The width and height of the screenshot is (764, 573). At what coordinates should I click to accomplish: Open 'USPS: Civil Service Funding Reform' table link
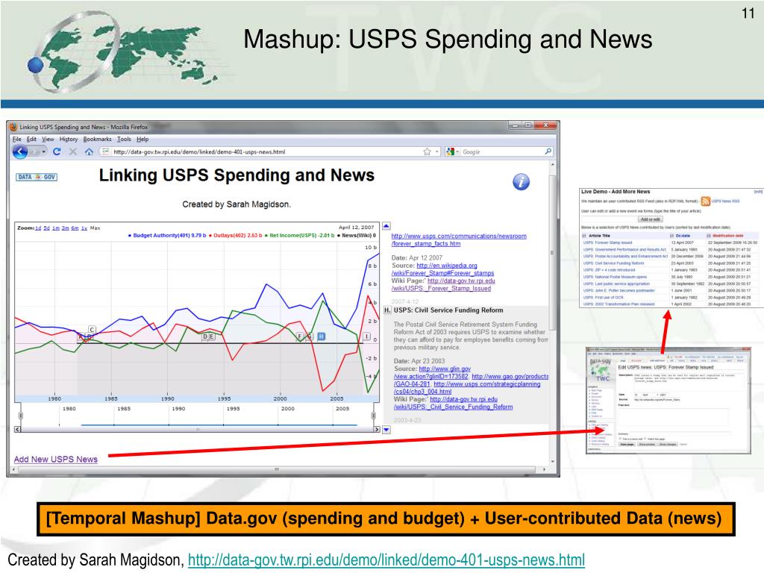click(x=613, y=263)
